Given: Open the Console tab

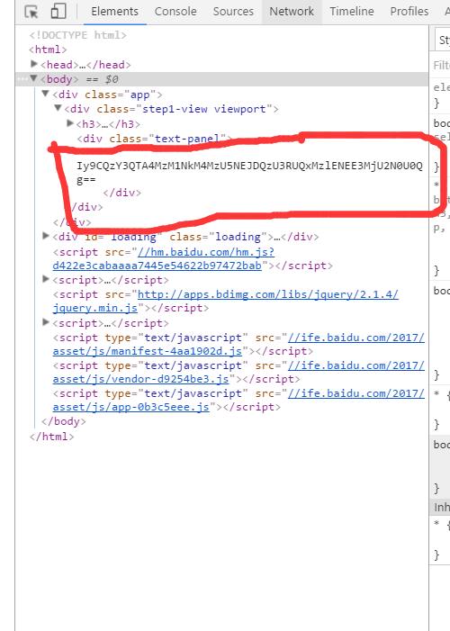Looking at the screenshot, I should (175, 12).
